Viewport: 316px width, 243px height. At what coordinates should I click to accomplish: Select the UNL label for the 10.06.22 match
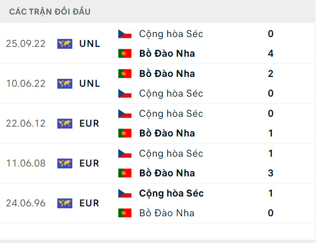coord(90,84)
